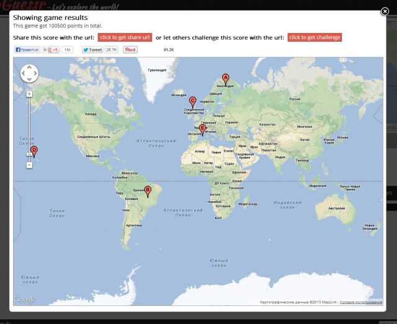Click the Мексика label on map
Viewport: 397px width, 324px height.
(92, 156)
